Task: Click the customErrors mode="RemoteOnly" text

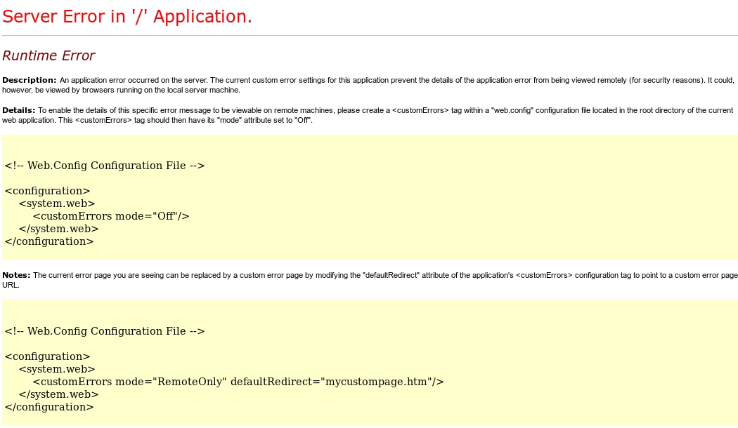Action: (x=129, y=382)
